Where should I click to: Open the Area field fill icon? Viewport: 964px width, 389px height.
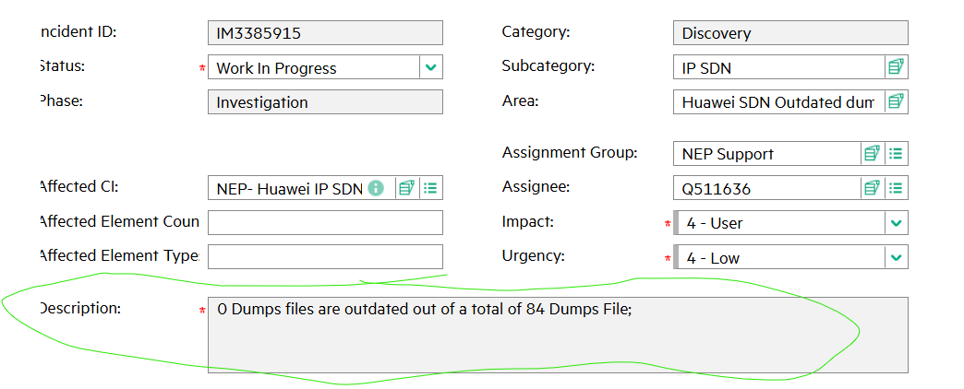[x=896, y=102]
